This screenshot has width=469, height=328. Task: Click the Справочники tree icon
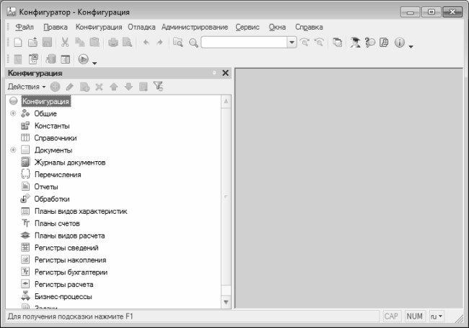click(25, 137)
